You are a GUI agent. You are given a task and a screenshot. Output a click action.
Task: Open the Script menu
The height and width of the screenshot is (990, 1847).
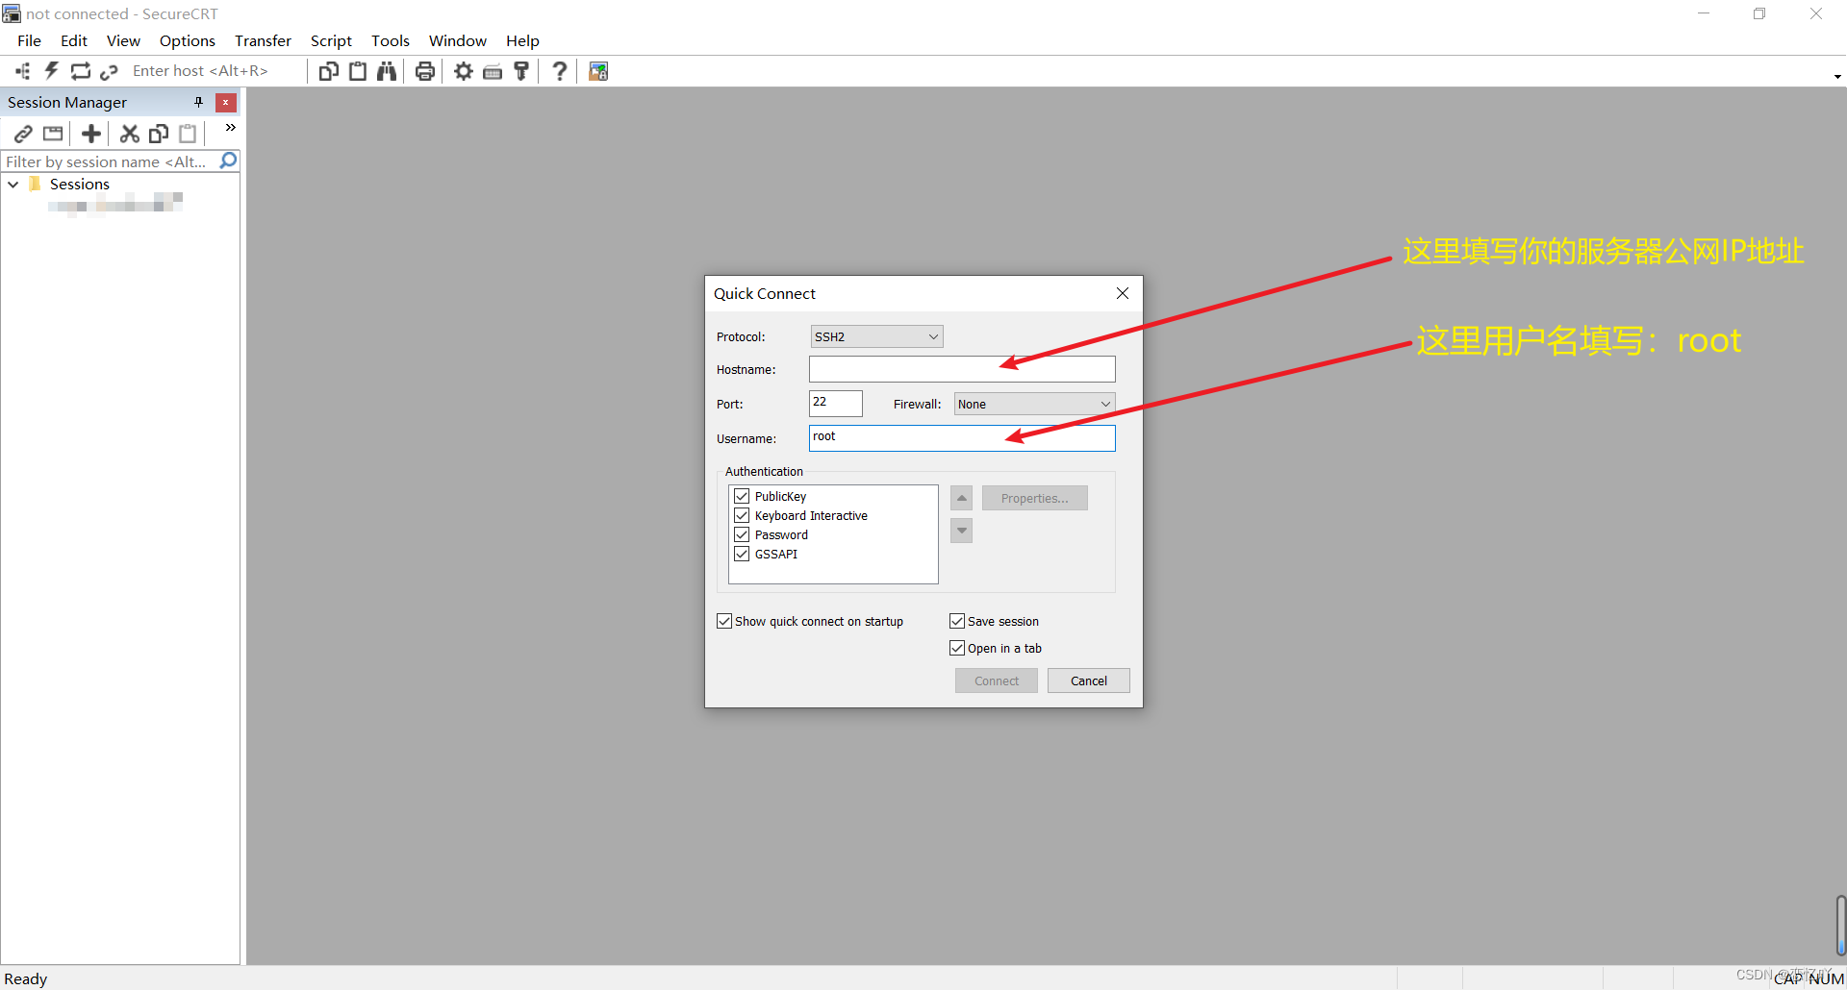click(331, 40)
